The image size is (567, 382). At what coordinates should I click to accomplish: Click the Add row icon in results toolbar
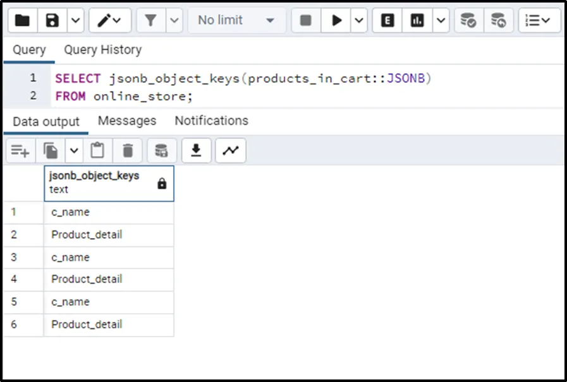(20, 150)
